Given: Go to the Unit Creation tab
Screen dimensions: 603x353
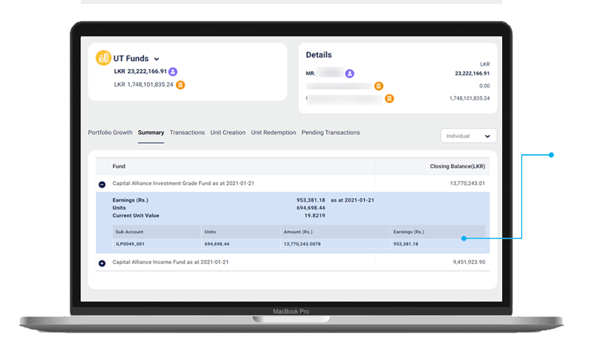Looking at the screenshot, I should point(227,132).
